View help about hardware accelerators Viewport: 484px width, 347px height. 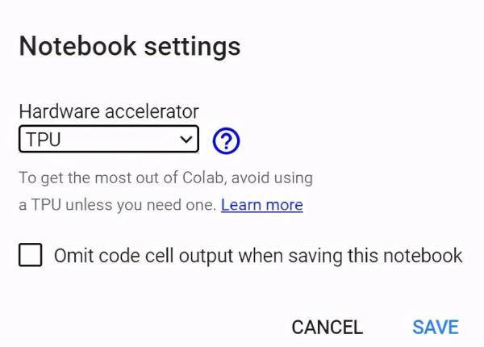tap(226, 140)
